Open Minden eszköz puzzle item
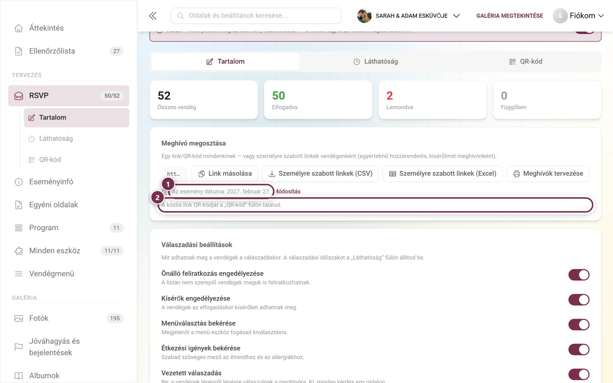Screen dimensions: 613x383 coord(69,251)
